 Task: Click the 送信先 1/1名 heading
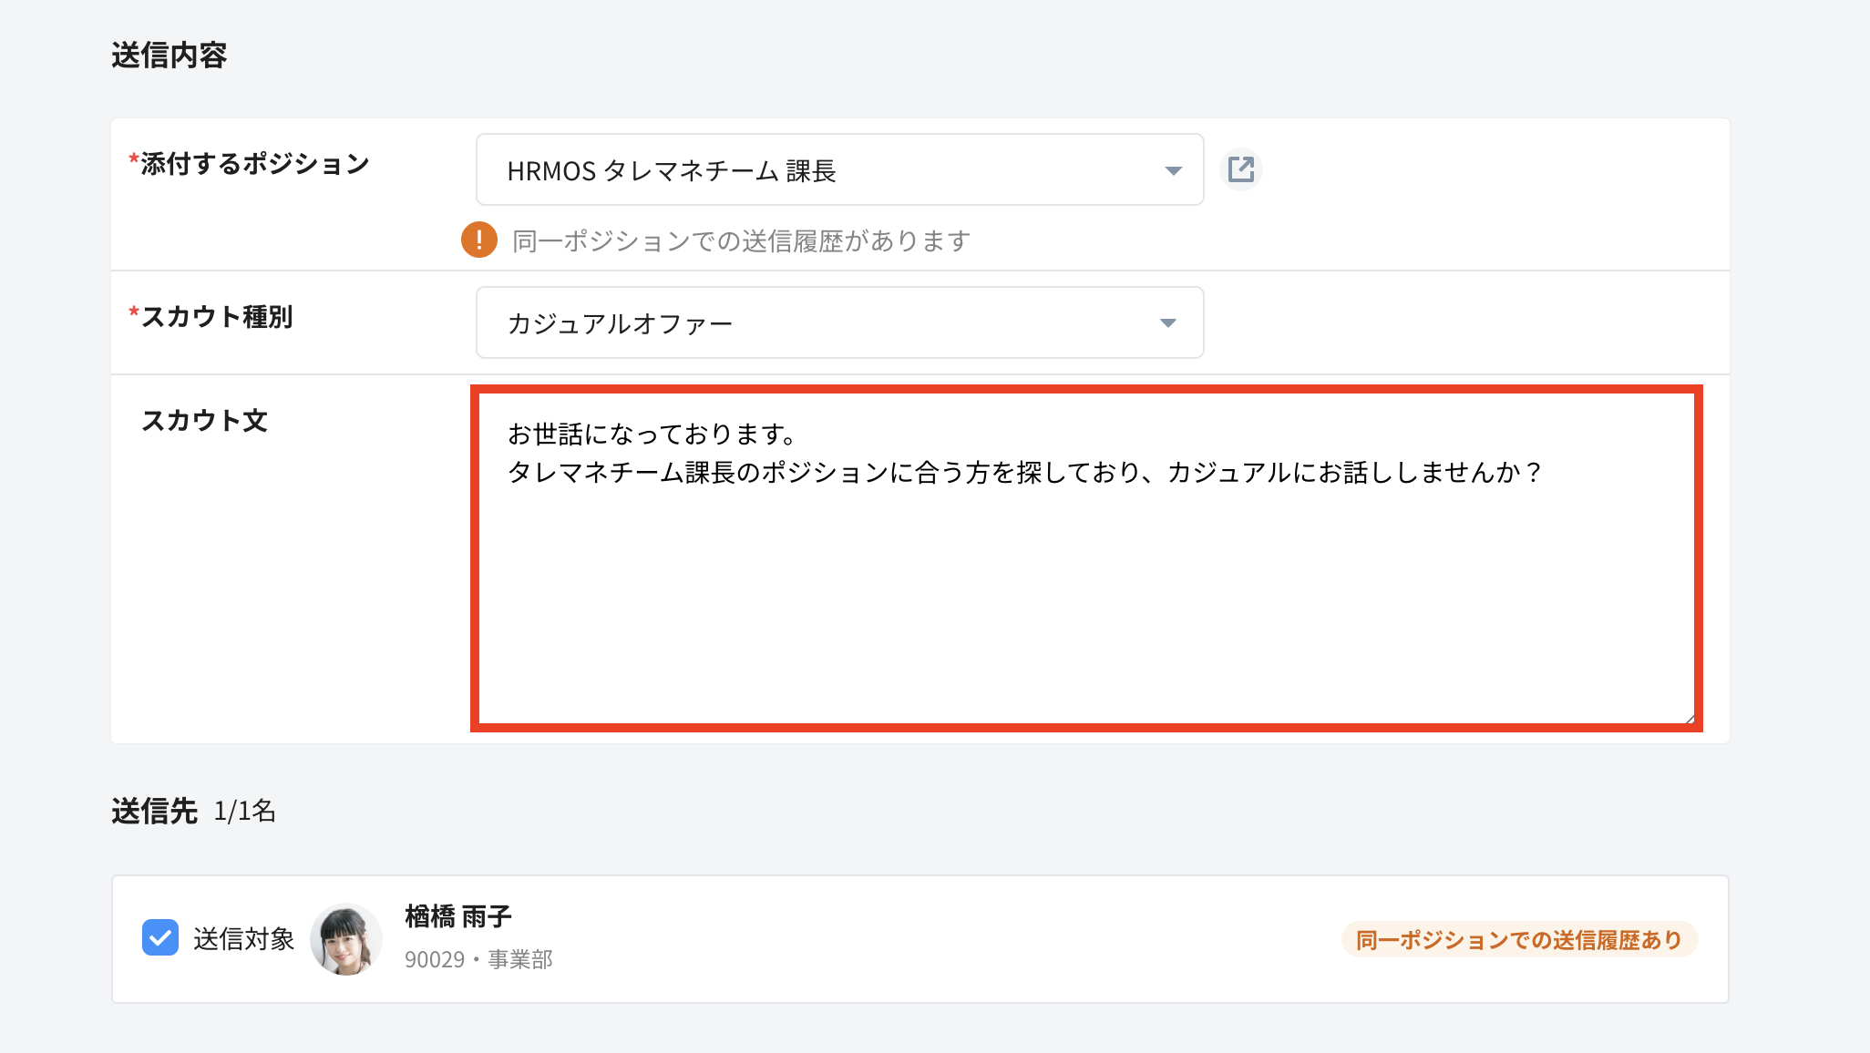[x=193, y=811]
